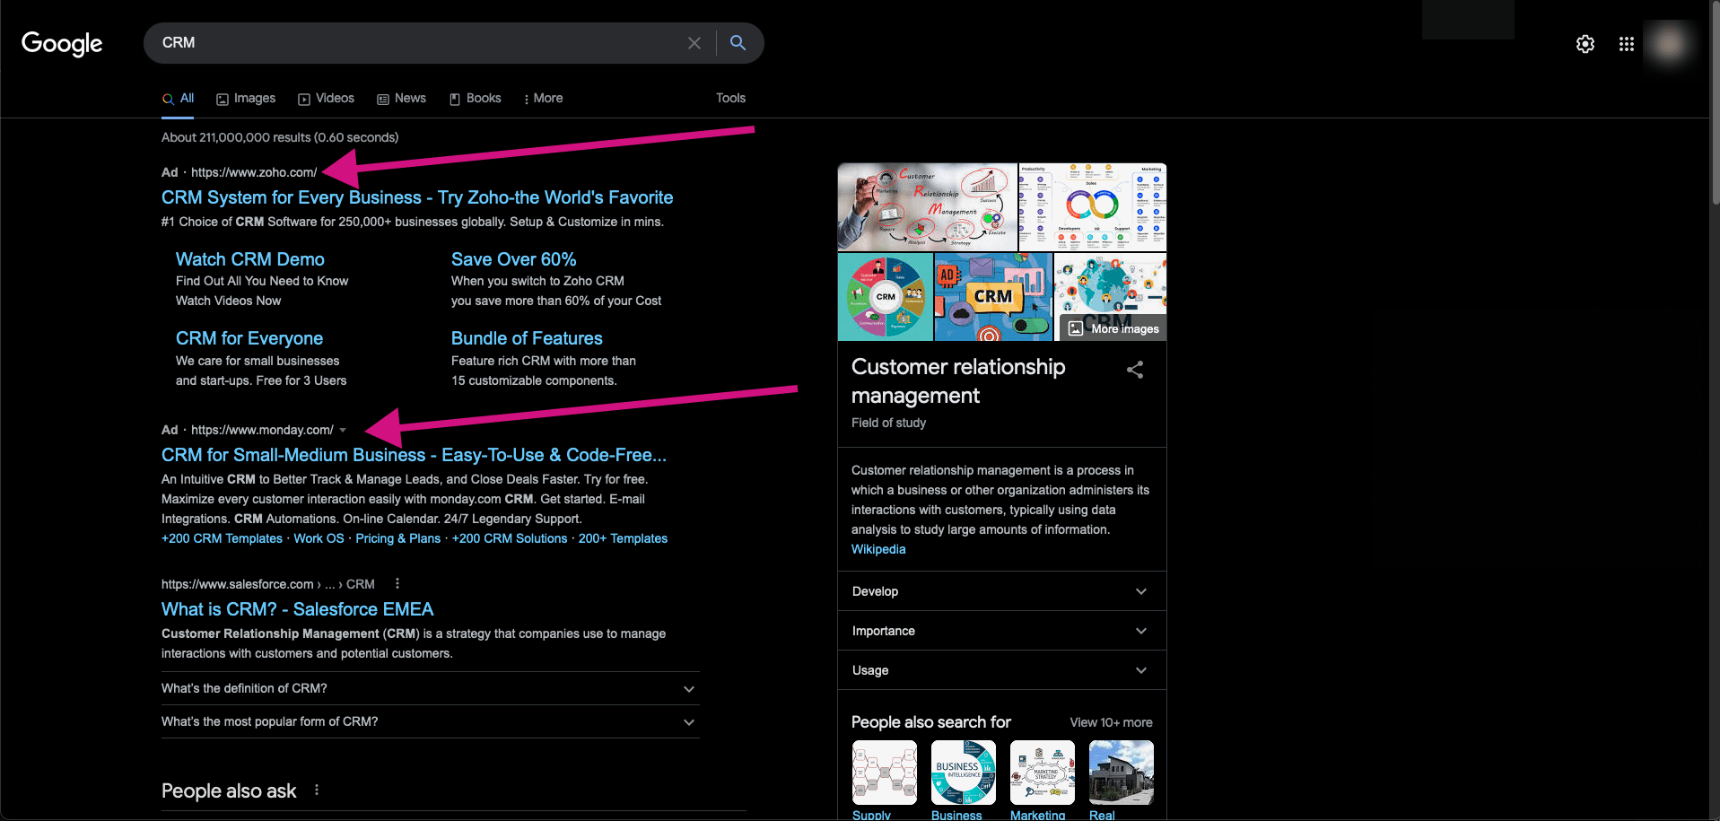
Task: Click the https://www.zoho.com/ ad URL
Action: tap(254, 172)
